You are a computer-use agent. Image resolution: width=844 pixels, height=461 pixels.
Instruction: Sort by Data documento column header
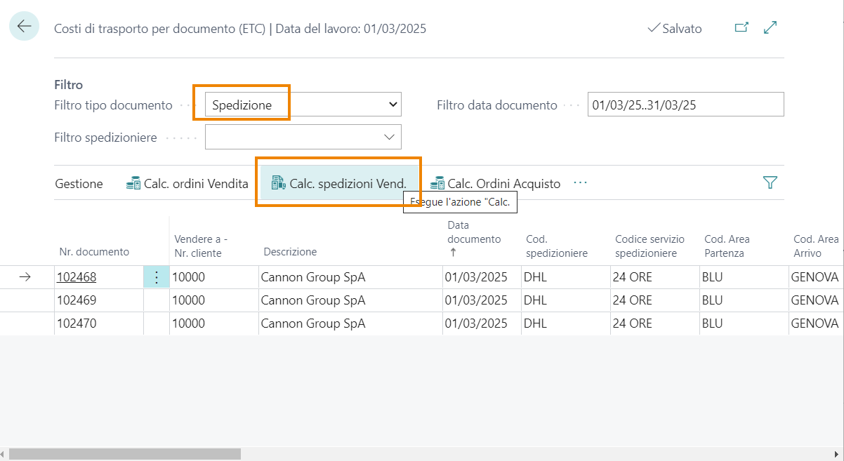tap(474, 239)
